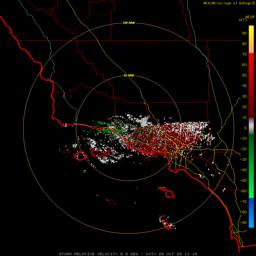This screenshot has width=256, height=256.
Task: Click the -50 knot value on the legend
Action: 243,181
